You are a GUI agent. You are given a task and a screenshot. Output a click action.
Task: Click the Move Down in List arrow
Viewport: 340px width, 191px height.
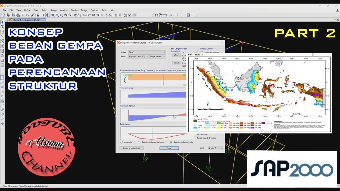coord(120,15)
